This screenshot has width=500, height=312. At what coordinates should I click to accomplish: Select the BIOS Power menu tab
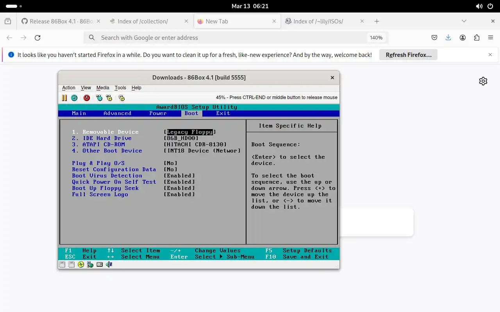click(158, 113)
